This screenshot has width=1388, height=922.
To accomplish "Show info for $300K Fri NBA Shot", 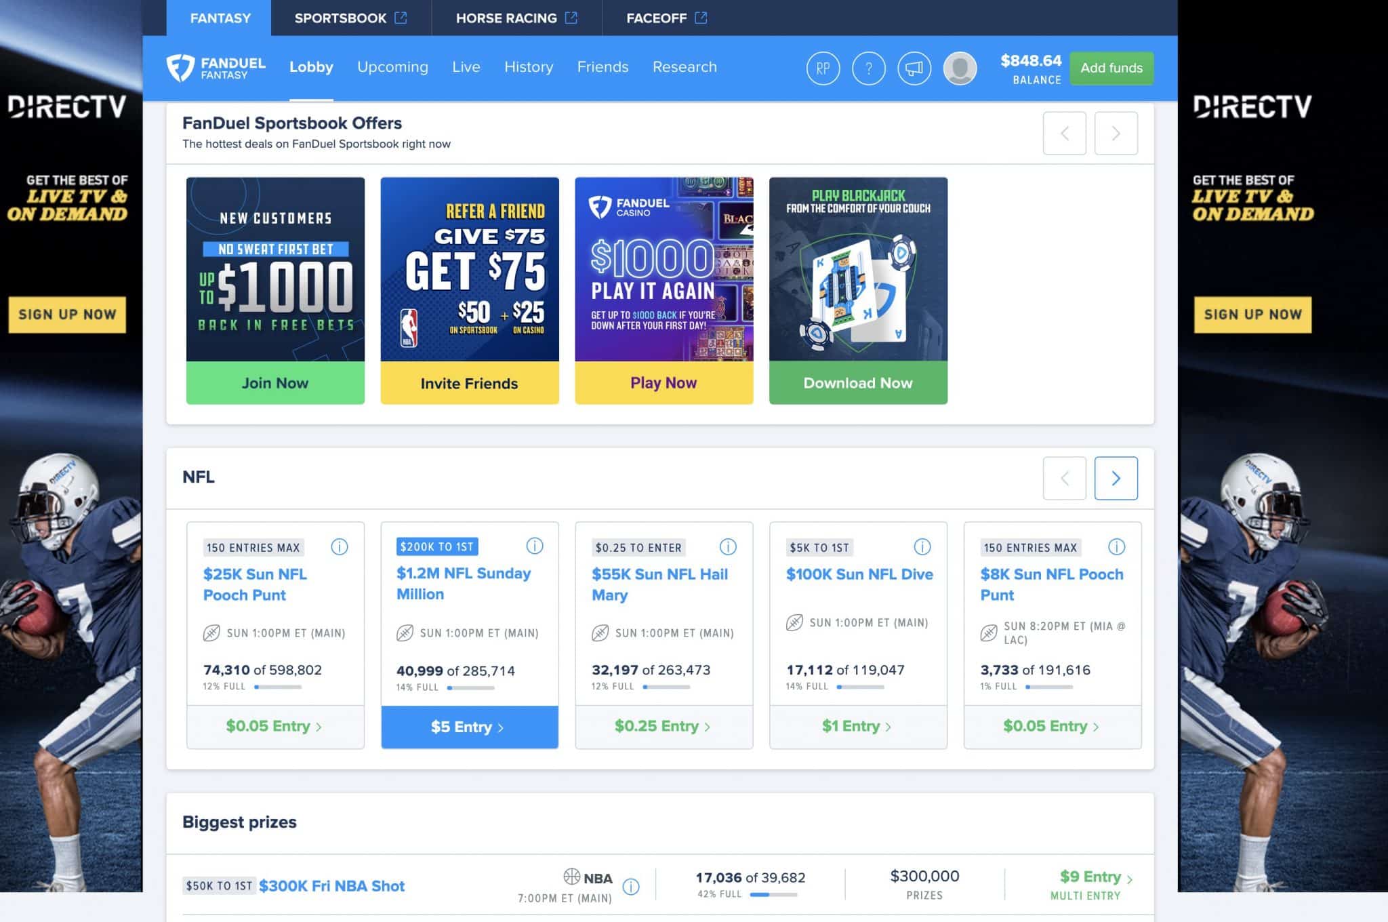I will (631, 887).
